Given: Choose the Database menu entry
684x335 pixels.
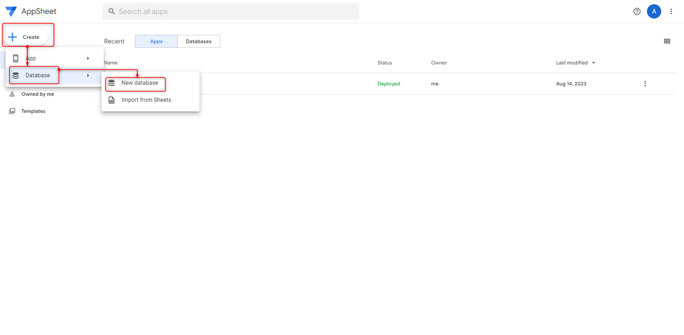Looking at the screenshot, I should 55,75.
